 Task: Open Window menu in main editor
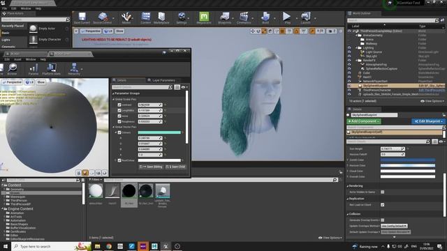(x=26, y=8)
